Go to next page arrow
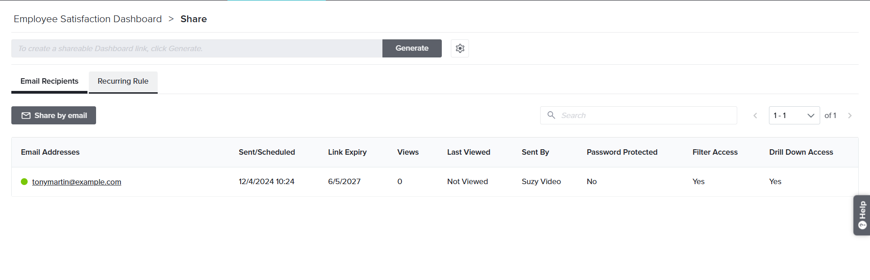870x280 pixels. coord(850,116)
